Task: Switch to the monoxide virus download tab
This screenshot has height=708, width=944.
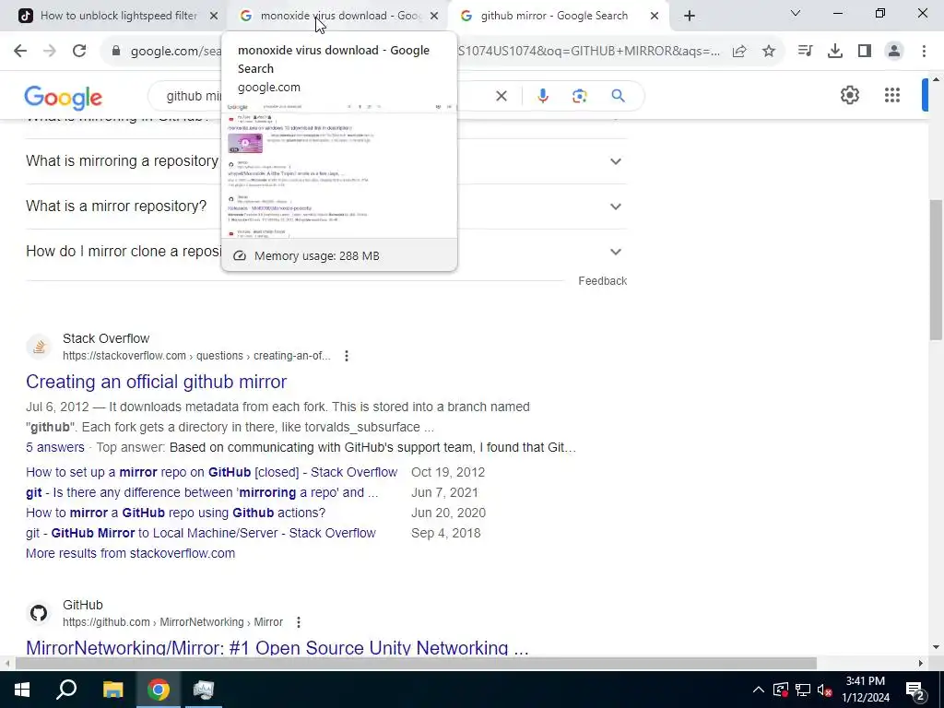Action: pos(337,16)
